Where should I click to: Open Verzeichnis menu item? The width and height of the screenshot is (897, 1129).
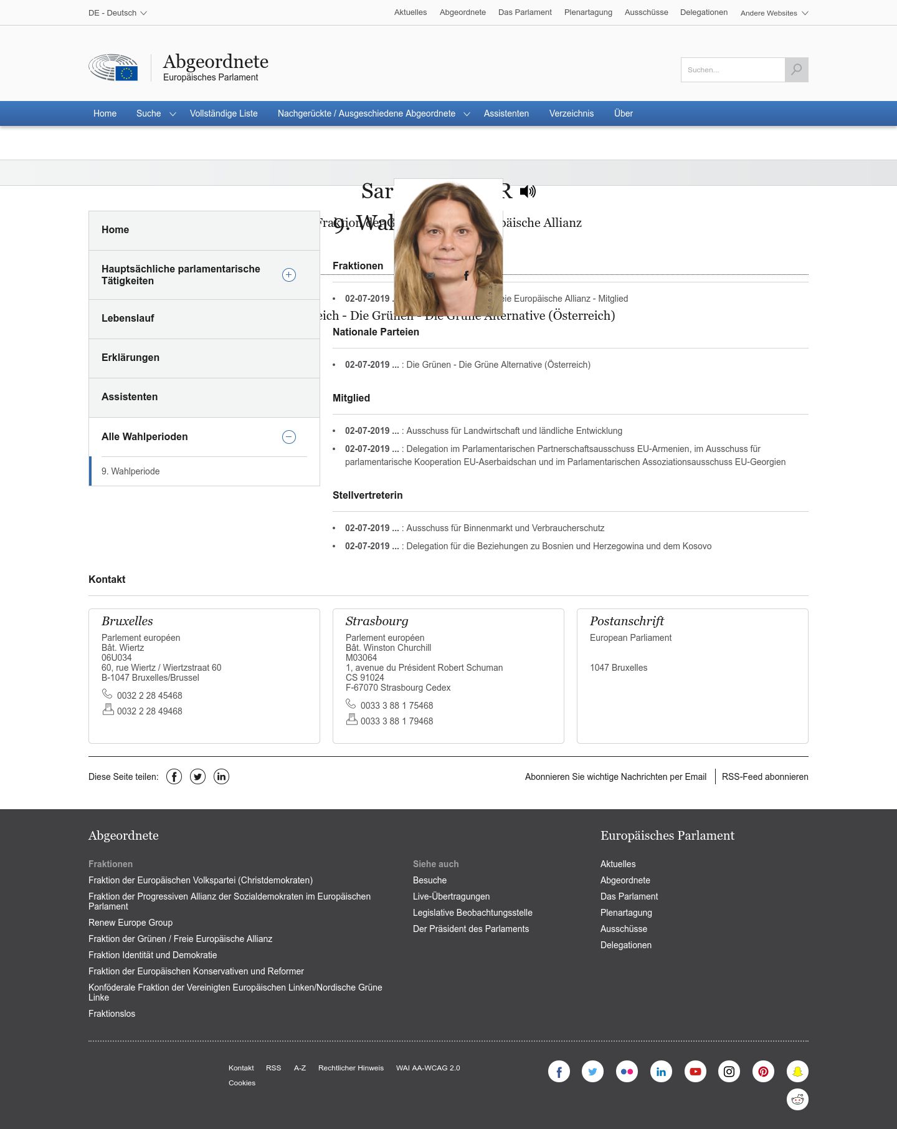pyautogui.click(x=571, y=113)
